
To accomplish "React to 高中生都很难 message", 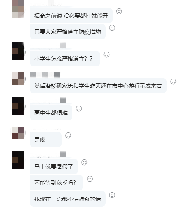I will point(79,108).
